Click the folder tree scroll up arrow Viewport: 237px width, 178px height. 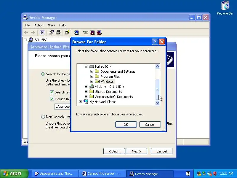click(157, 66)
